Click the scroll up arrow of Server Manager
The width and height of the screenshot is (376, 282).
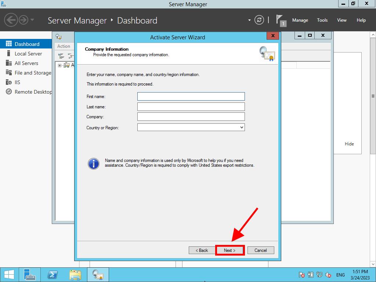pyautogui.click(x=373, y=35)
